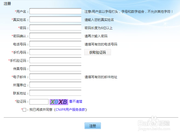Select the 密码 input field
Image resolution: width=180 pixels, height=135 pixels.
point(55,27)
